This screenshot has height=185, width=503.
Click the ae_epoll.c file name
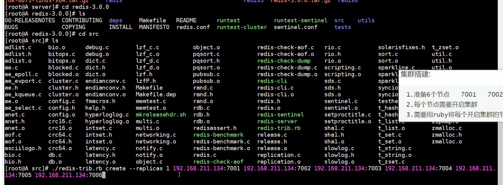(x=21, y=74)
